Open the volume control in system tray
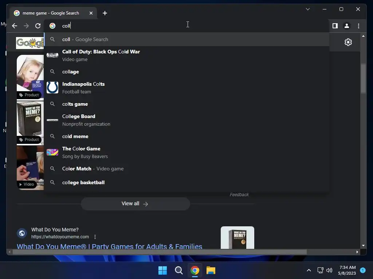Screen dimensions: 373x279 (x=329, y=270)
